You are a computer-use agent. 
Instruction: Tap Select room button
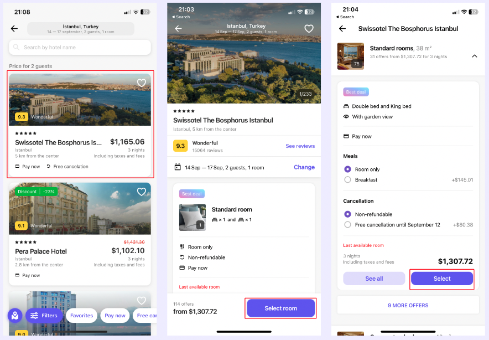point(280,308)
